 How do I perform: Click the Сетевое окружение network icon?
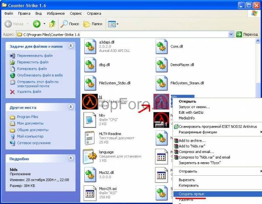[12, 143]
